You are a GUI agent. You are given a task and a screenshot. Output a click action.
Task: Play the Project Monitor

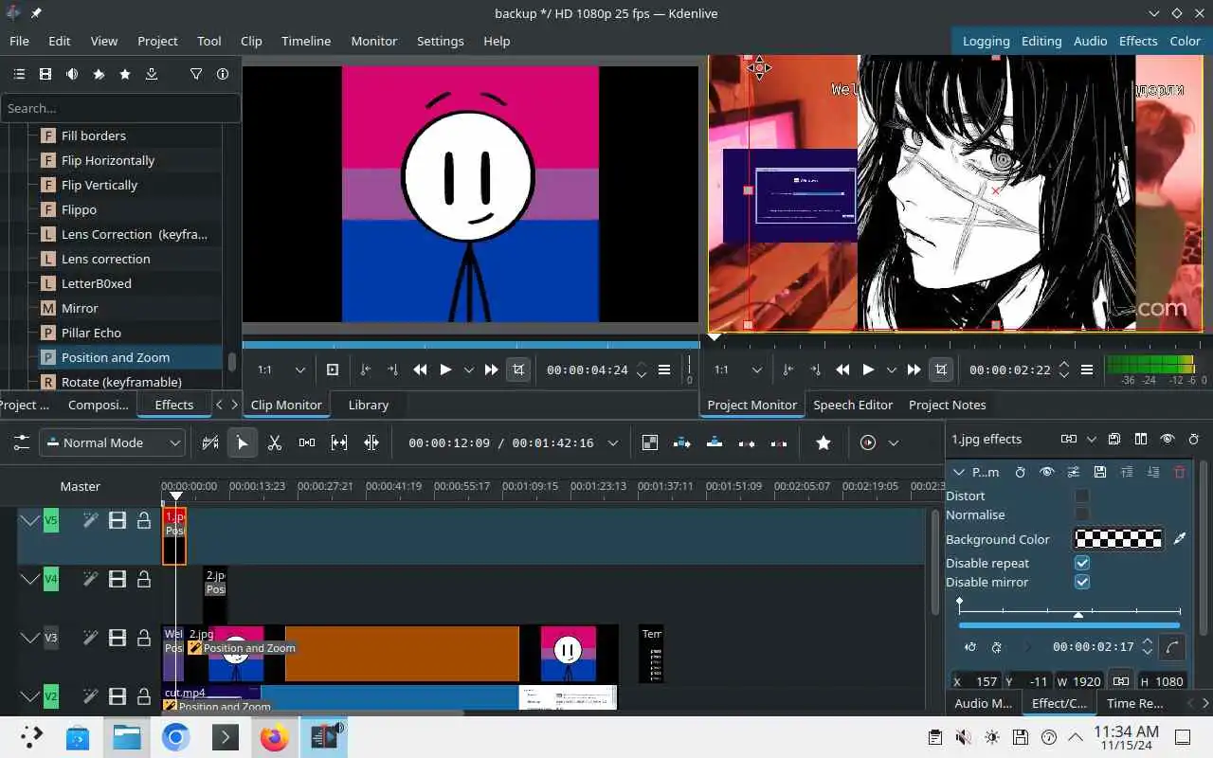(868, 370)
